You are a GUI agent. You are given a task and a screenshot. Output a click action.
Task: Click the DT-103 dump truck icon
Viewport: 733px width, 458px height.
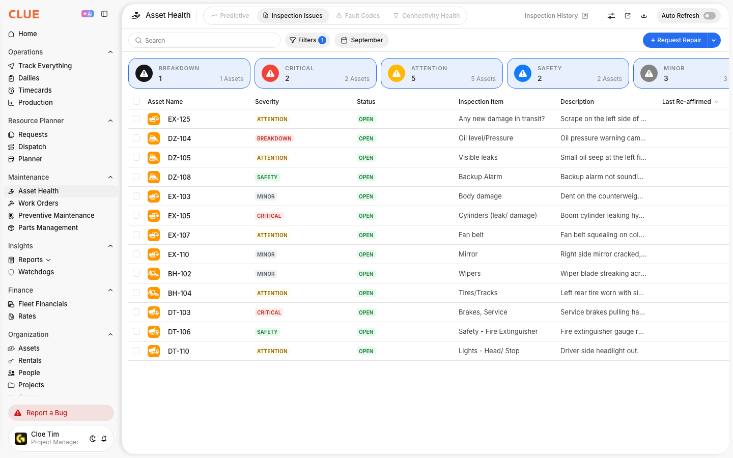pyautogui.click(x=154, y=312)
